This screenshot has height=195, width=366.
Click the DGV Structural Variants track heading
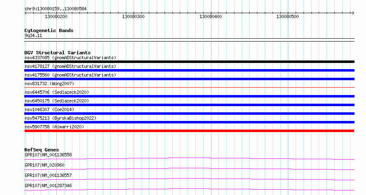pyautogui.click(x=58, y=53)
